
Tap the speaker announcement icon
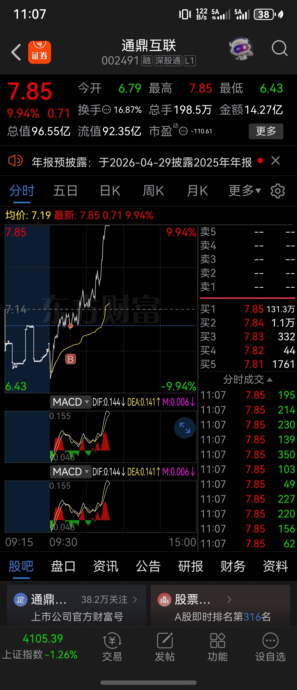point(15,161)
